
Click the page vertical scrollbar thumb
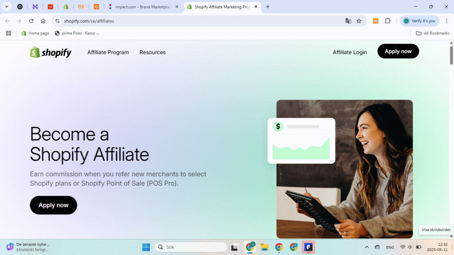tap(451, 55)
